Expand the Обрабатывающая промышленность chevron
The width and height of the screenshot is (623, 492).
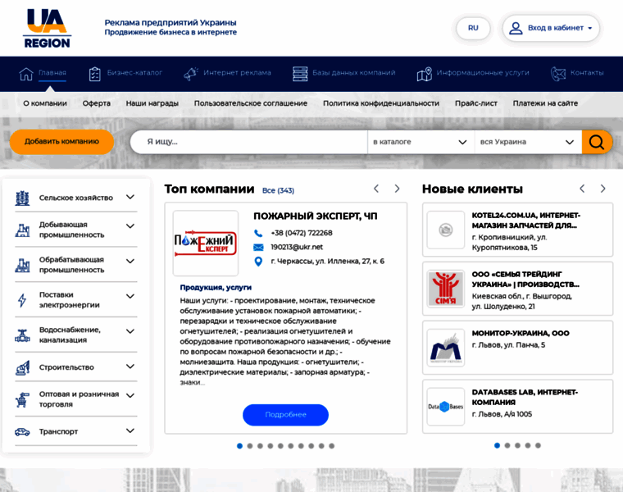tap(130, 261)
